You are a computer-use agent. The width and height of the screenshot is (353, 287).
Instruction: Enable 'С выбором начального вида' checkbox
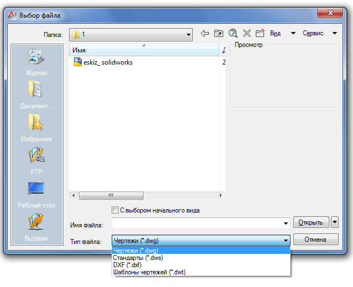point(115,210)
